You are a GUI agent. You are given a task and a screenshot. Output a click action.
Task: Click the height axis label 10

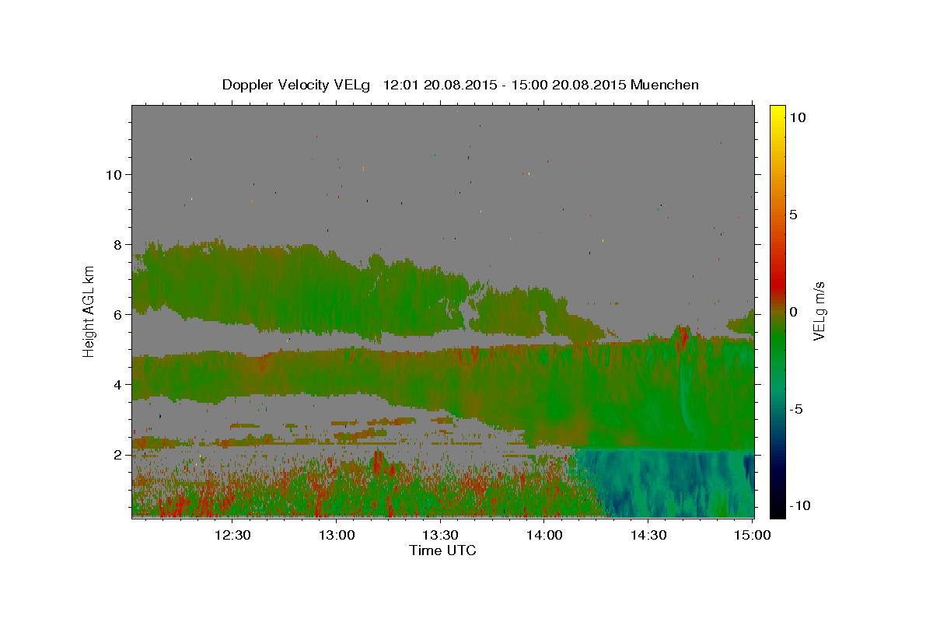pyautogui.click(x=114, y=174)
